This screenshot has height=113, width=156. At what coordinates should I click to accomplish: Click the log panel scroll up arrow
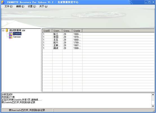153,94
